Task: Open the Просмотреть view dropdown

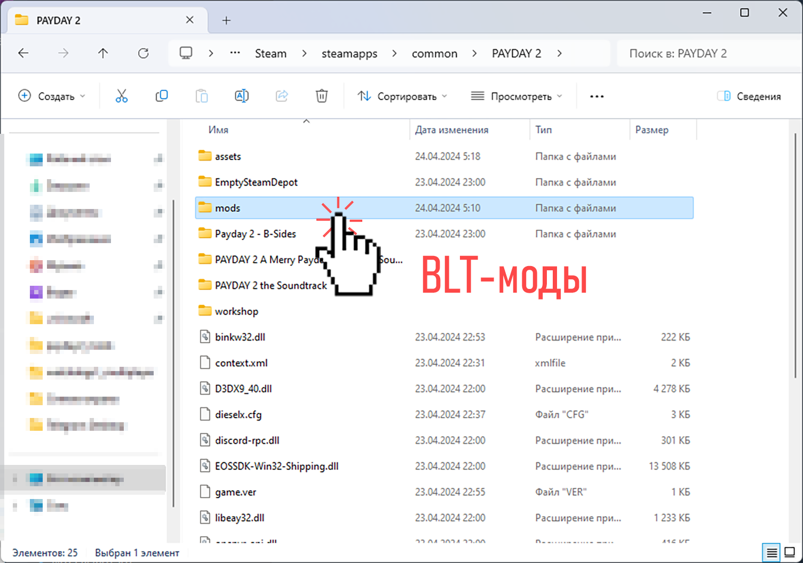Action: (x=516, y=96)
